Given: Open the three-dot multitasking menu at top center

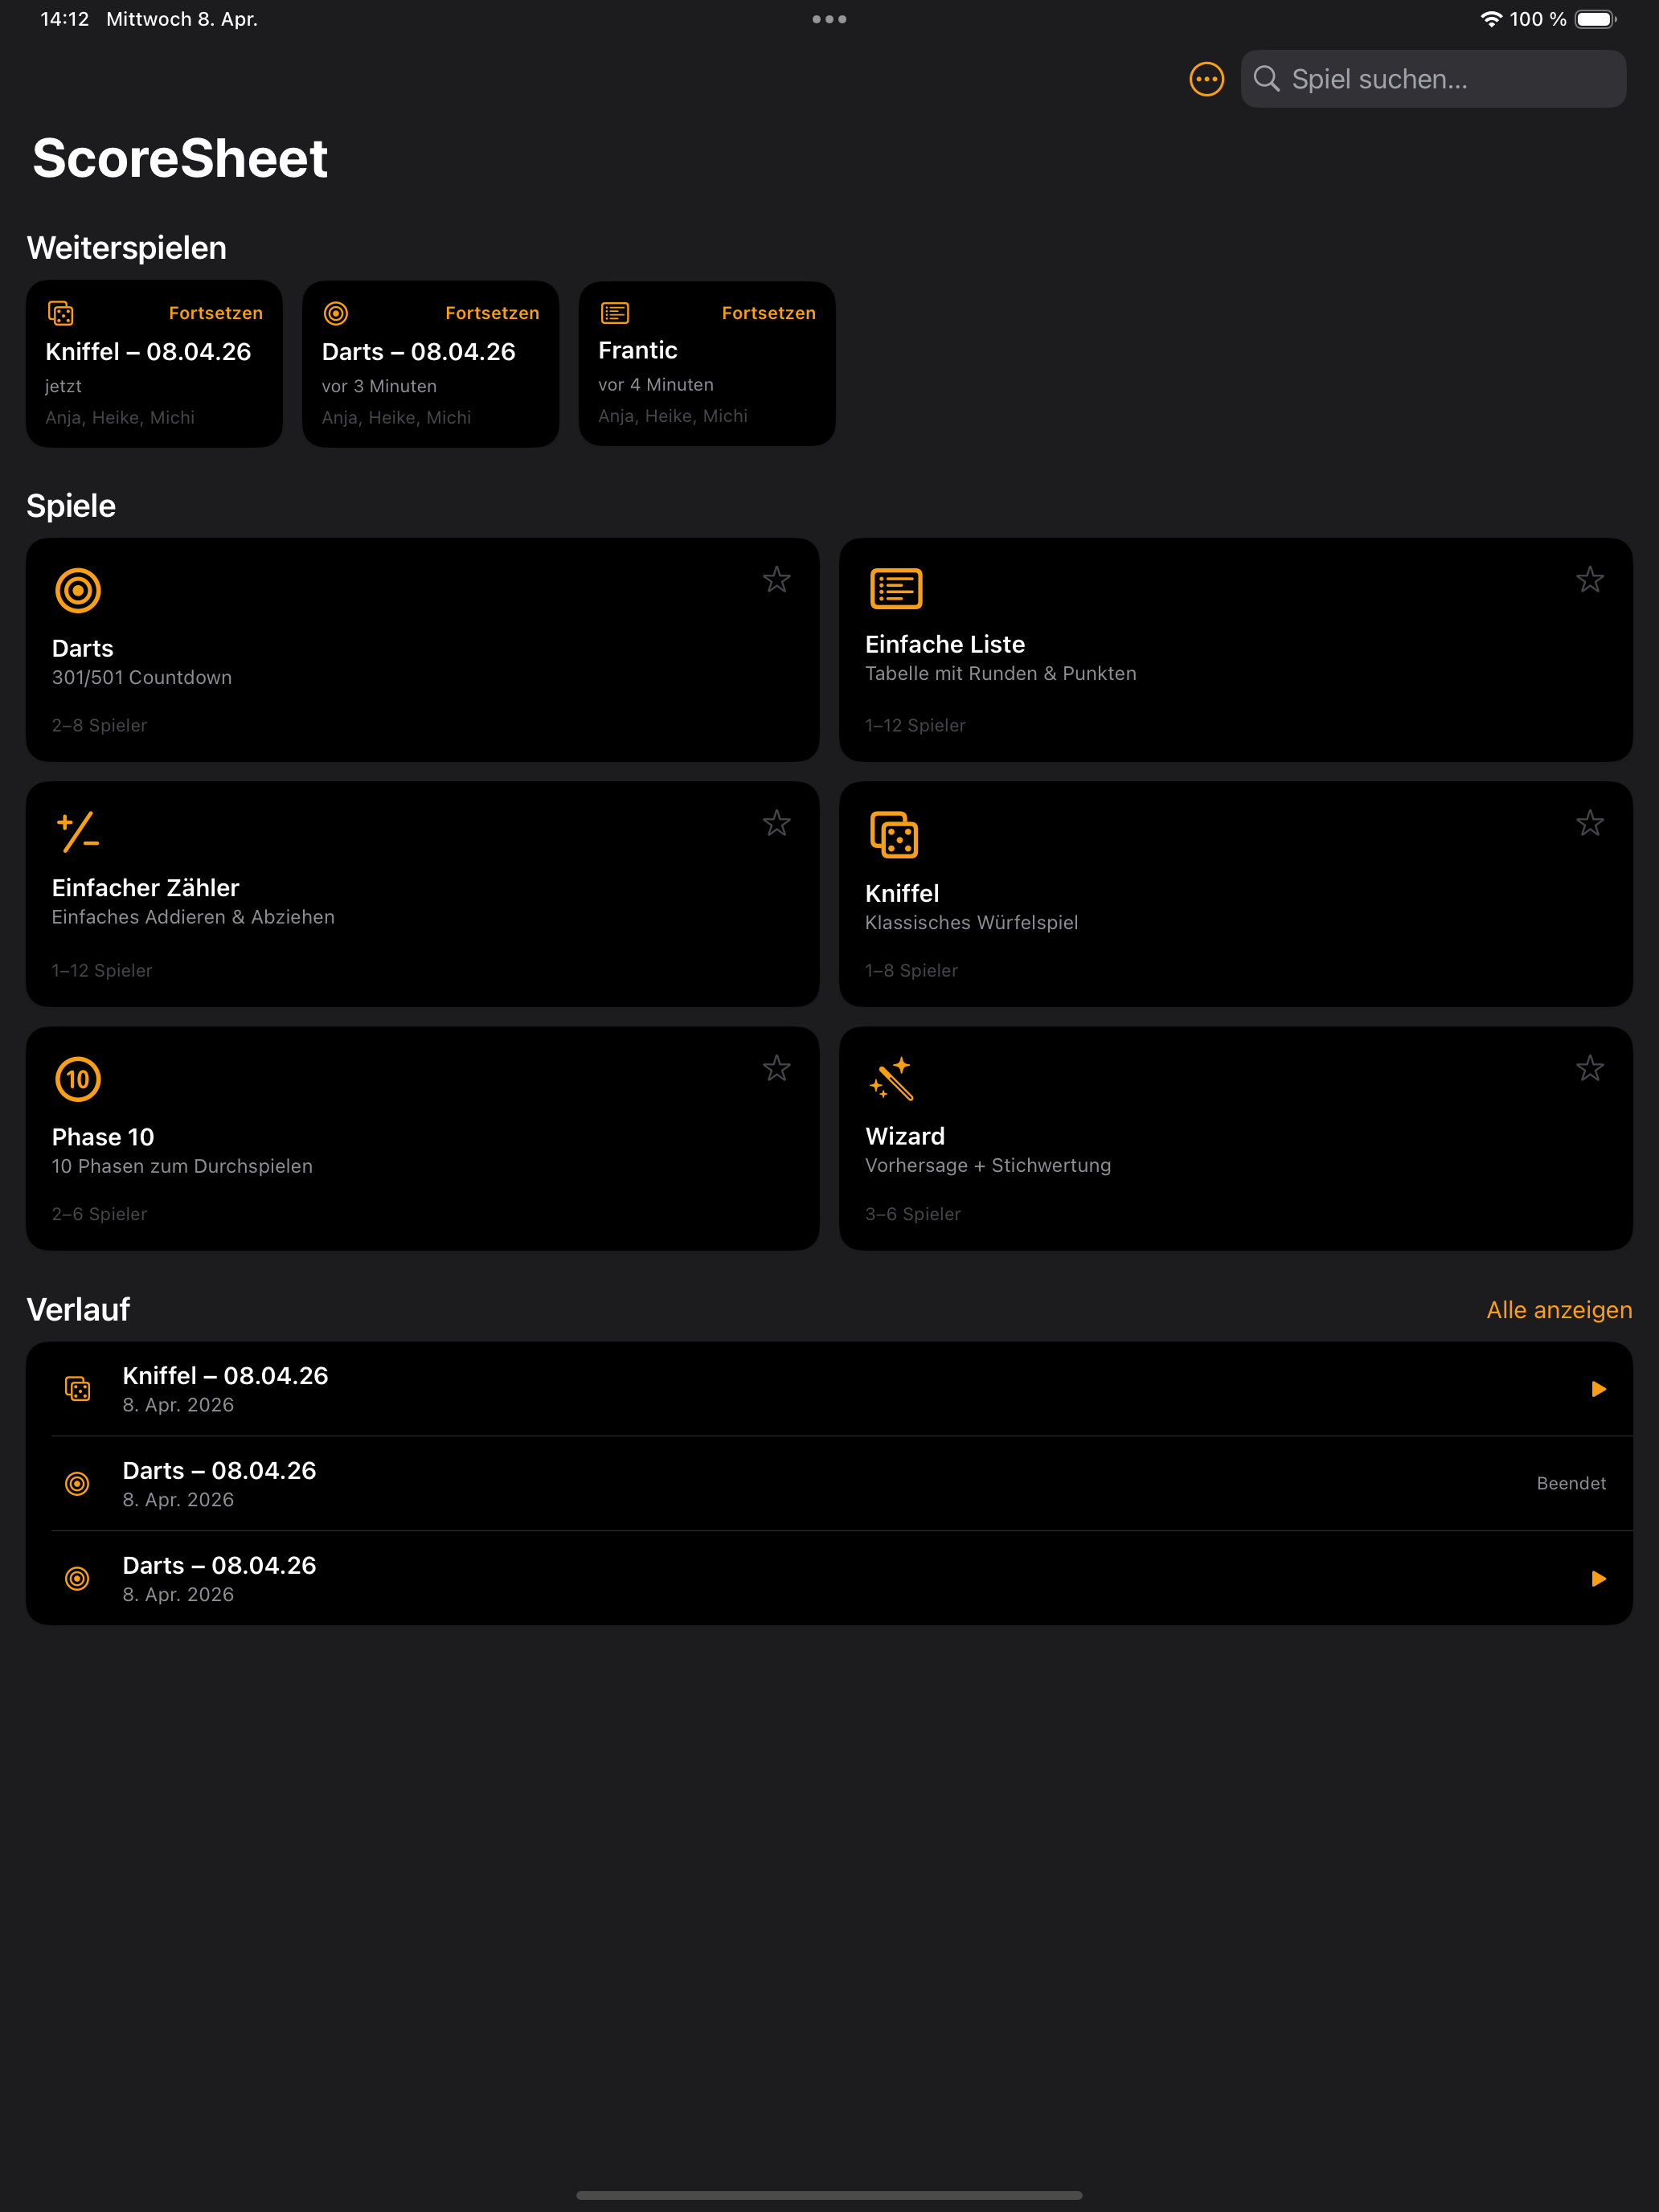Looking at the screenshot, I should [829, 19].
